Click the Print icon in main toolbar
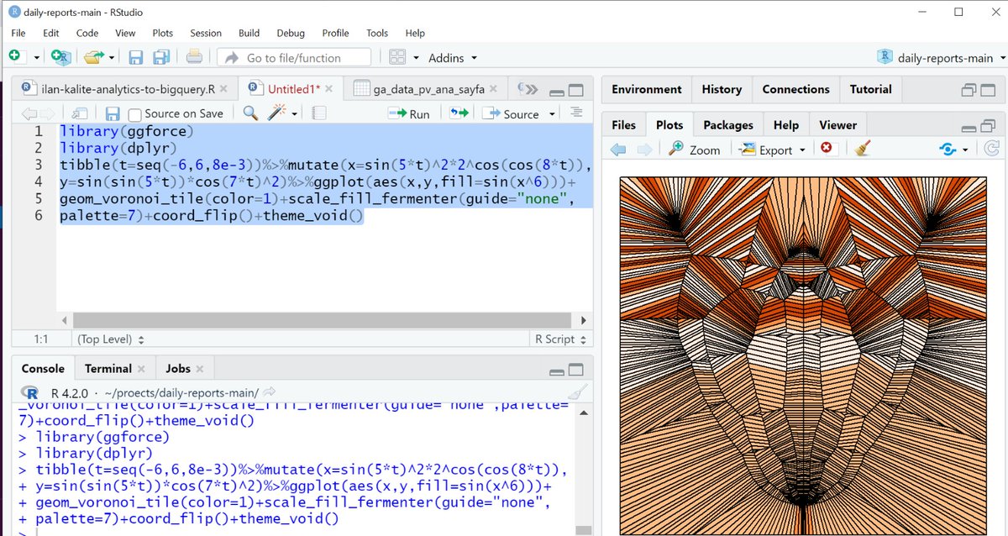This screenshot has height=536, width=1008. [x=194, y=57]
